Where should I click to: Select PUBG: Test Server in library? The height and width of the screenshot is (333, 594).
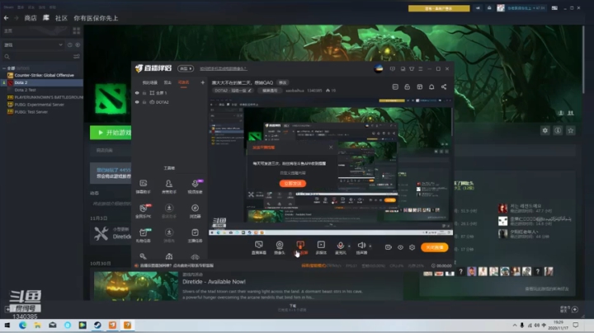pos(31,112)
